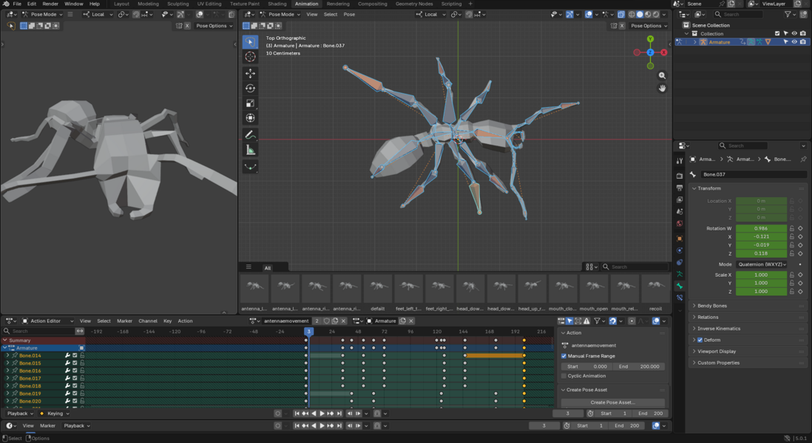Select the Measure tool

click(x=250, y=150)
